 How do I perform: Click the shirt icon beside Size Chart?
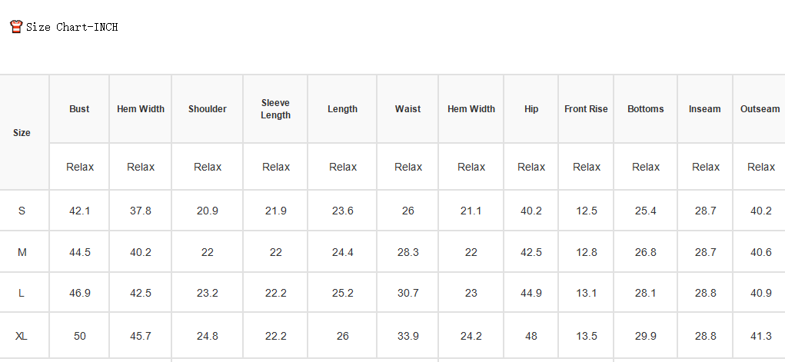click(x=16, y=27)
